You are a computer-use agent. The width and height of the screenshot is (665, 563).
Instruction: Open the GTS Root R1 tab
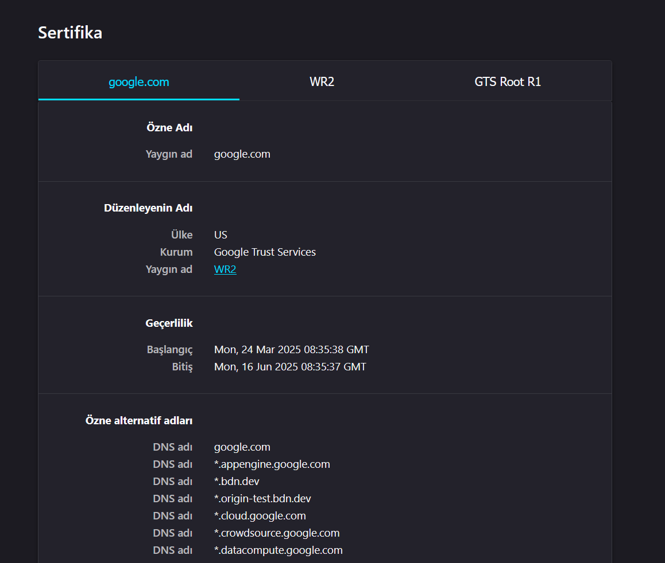[508, 82]
